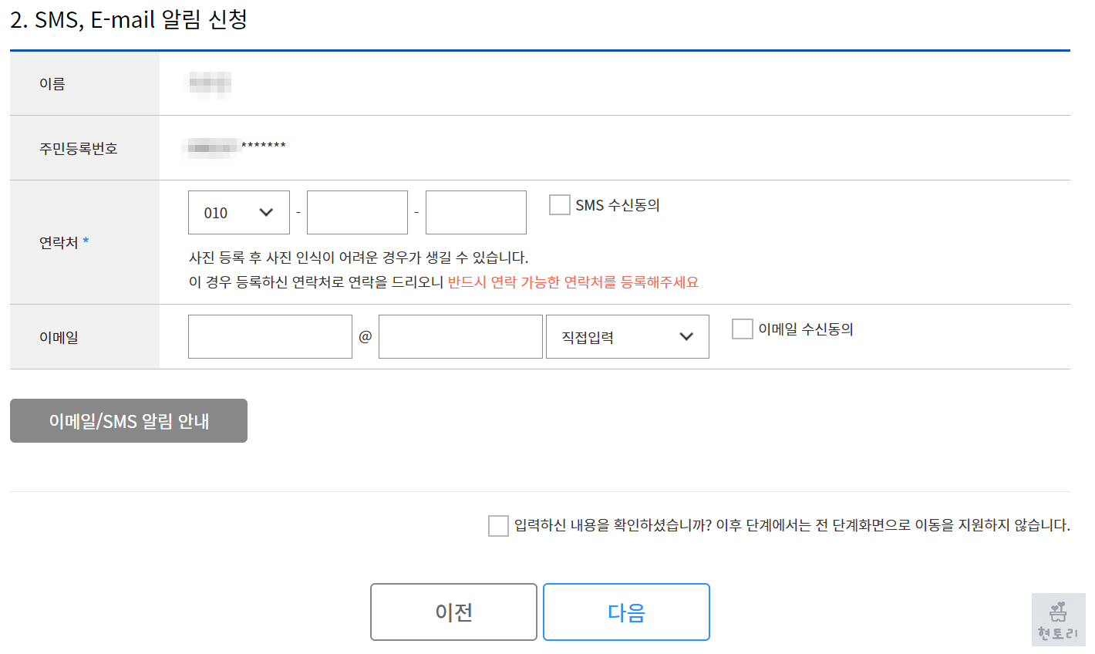Image resolution: width=1095 pixels, height=654 pixels.
Task: Click the 이름 row label
Action: tap(52, 84)
